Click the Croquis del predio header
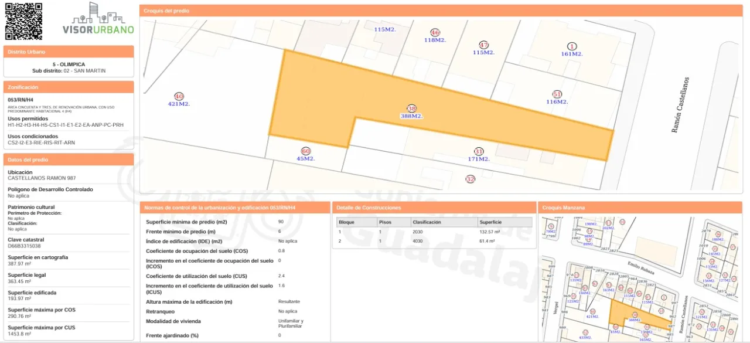 [441, 11]
